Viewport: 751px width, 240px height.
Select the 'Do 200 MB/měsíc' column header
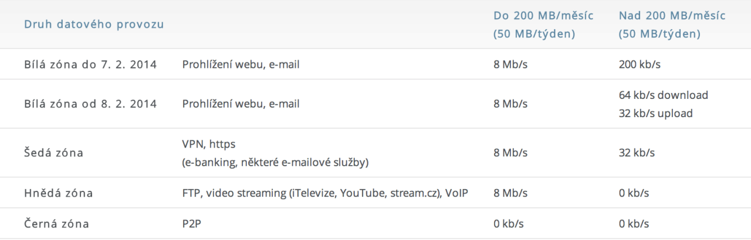pyautogui.click(x=543, y=25)
